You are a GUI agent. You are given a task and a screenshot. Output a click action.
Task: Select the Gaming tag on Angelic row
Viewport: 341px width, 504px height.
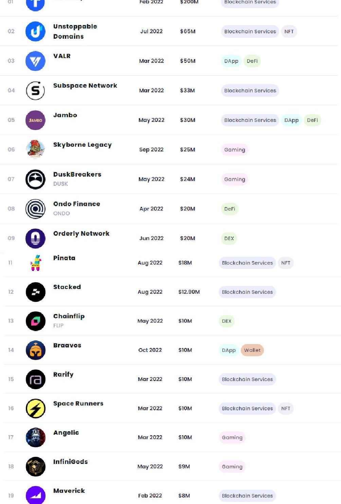click(x=232, y=437)
